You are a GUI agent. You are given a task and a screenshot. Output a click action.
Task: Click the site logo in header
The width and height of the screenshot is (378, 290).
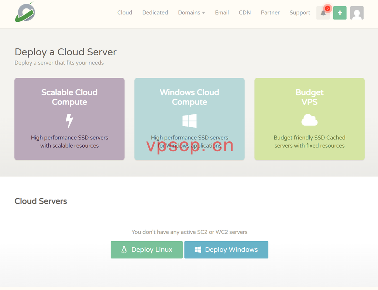[x=25, y=12]
